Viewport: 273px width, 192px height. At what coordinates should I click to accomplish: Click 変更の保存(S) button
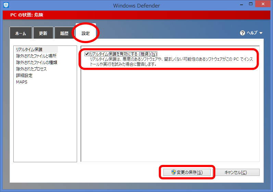tap(187, 172)
